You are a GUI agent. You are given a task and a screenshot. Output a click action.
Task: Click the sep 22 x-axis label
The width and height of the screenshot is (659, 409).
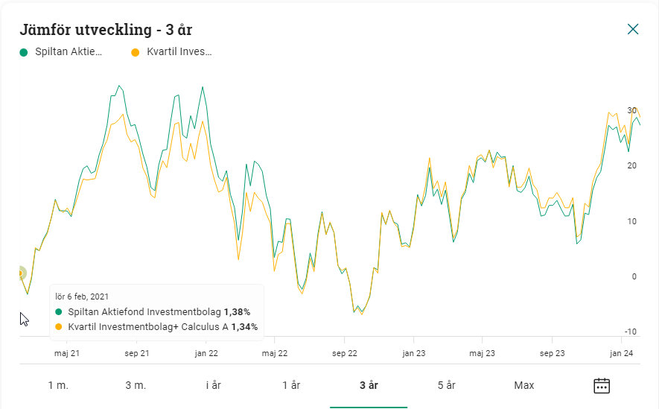[x=344, y=354]
